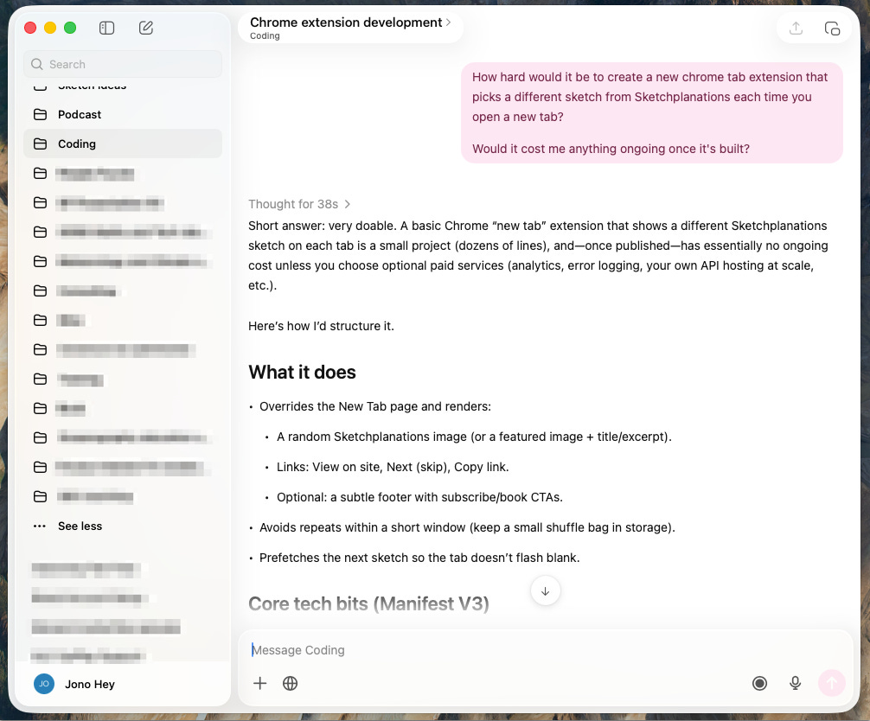Click the Search field in sidebar
Viewport: 870px width, 721px height.
click(123, 64)
